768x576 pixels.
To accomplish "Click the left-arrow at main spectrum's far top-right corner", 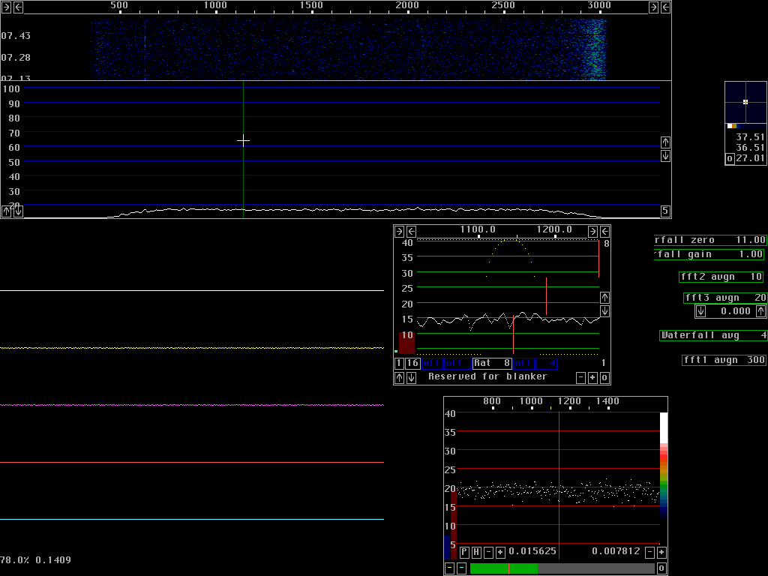I will (665, 7).
